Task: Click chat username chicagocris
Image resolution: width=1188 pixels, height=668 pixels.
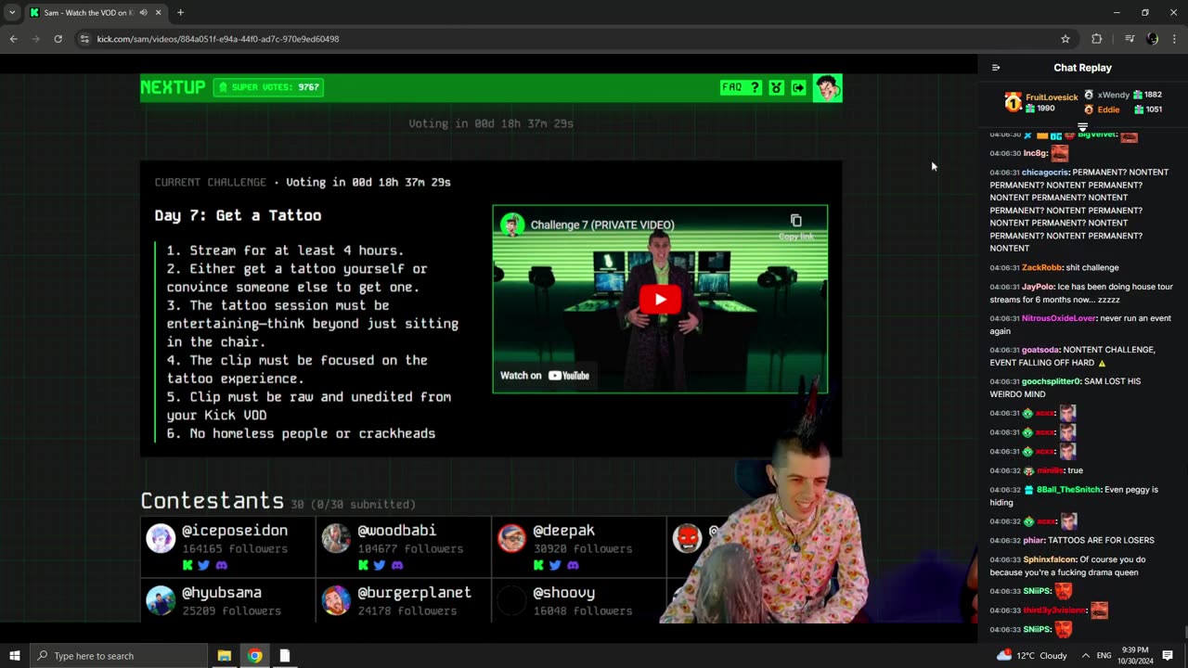Action: (x=1045, y=173)
